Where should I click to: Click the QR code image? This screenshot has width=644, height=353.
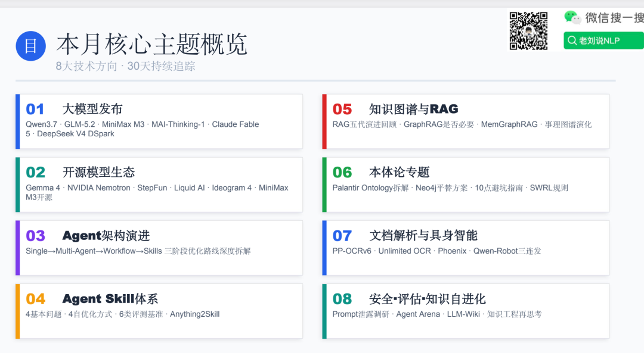[528, 31]
